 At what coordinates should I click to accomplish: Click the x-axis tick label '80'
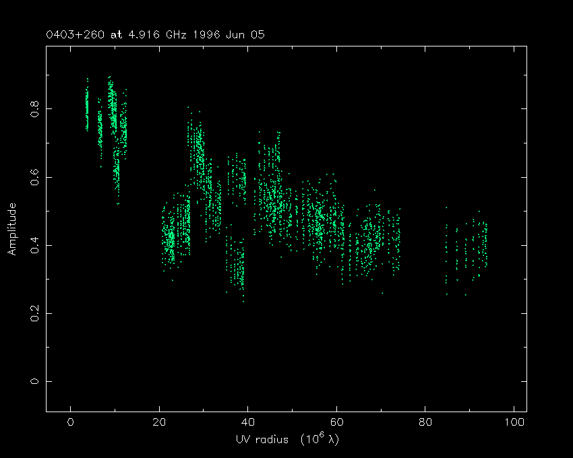click(x=425, y=423)
